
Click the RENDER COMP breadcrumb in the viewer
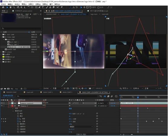point(51,14)
